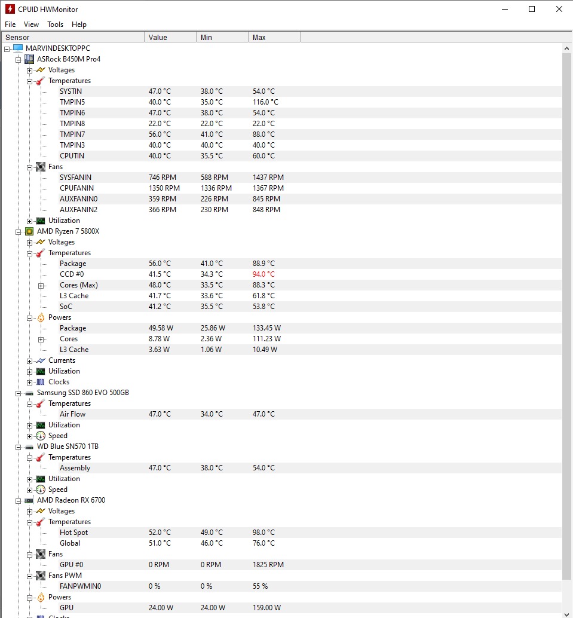The width and height of the screenshot is (573, 618).
Task: Collapse the AMD Ryzen 7 5800X node
Action: (18, 232)
